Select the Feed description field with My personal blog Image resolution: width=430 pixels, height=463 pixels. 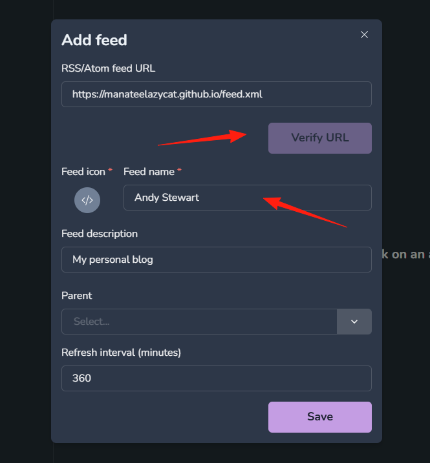(x=217, y=260)
